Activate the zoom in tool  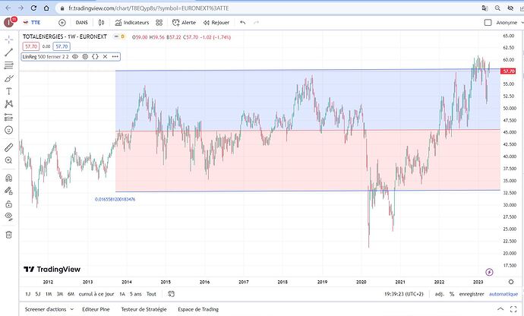pyautogui.click(x=9, y=160)
